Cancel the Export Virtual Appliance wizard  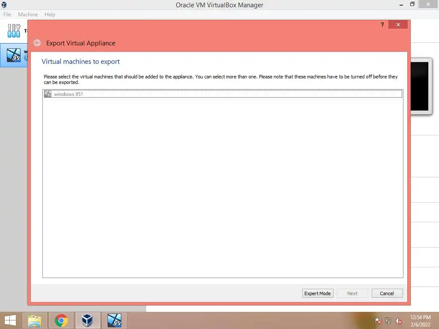click(x=387, y=293)
